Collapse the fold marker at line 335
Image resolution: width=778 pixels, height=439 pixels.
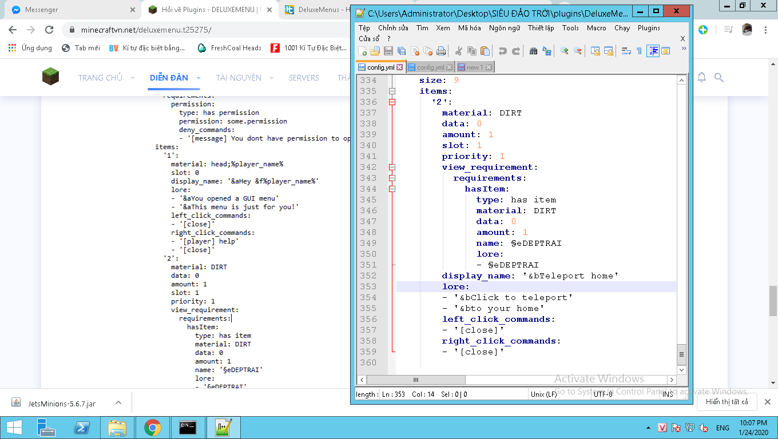coord(392,91)
